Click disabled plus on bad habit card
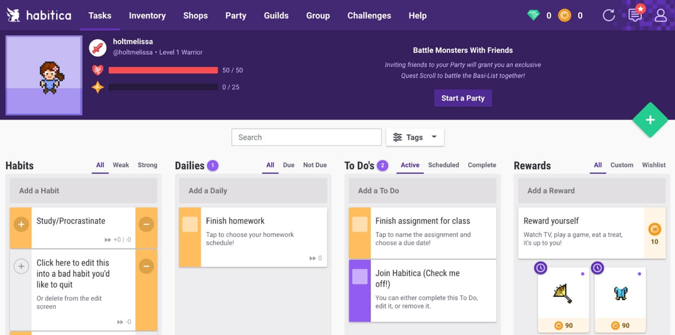 pos(21,266)
